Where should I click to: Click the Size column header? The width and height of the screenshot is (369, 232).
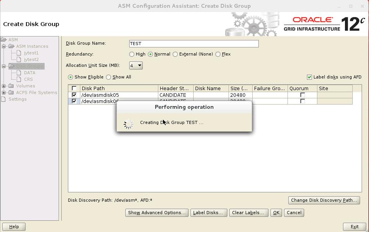[x=240, y=89]
